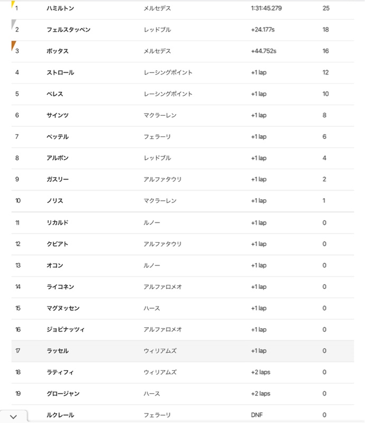365x423 pixels.
Task: Open driver ハミルトン in first place
Action: (60, 8)
